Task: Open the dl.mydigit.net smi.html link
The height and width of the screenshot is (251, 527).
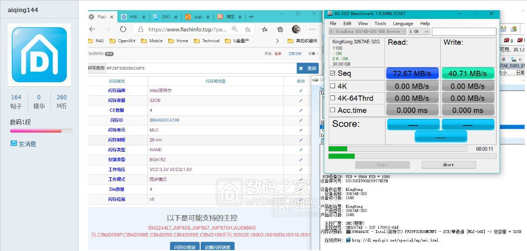Action: (x=395, y=240)
